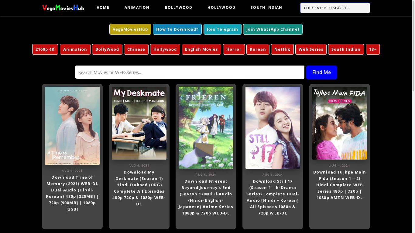Open the Frieren Beyond Journey's End poster

(x=206, y=128)
